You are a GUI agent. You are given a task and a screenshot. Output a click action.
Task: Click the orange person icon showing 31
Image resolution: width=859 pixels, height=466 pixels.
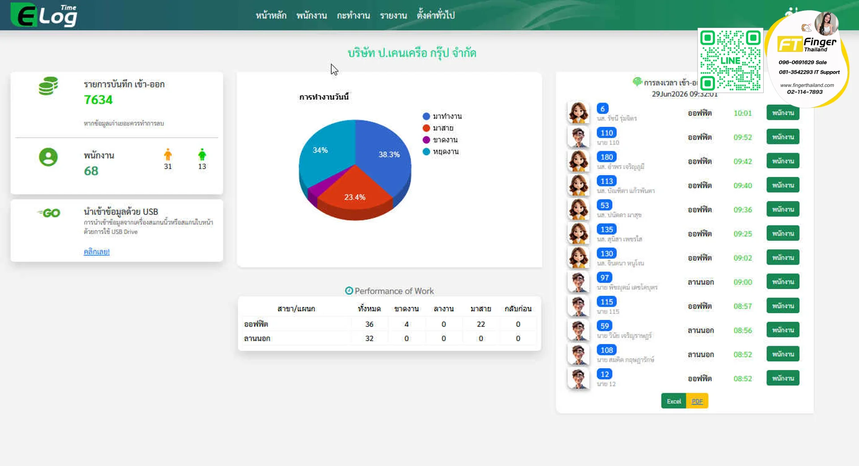168,155
